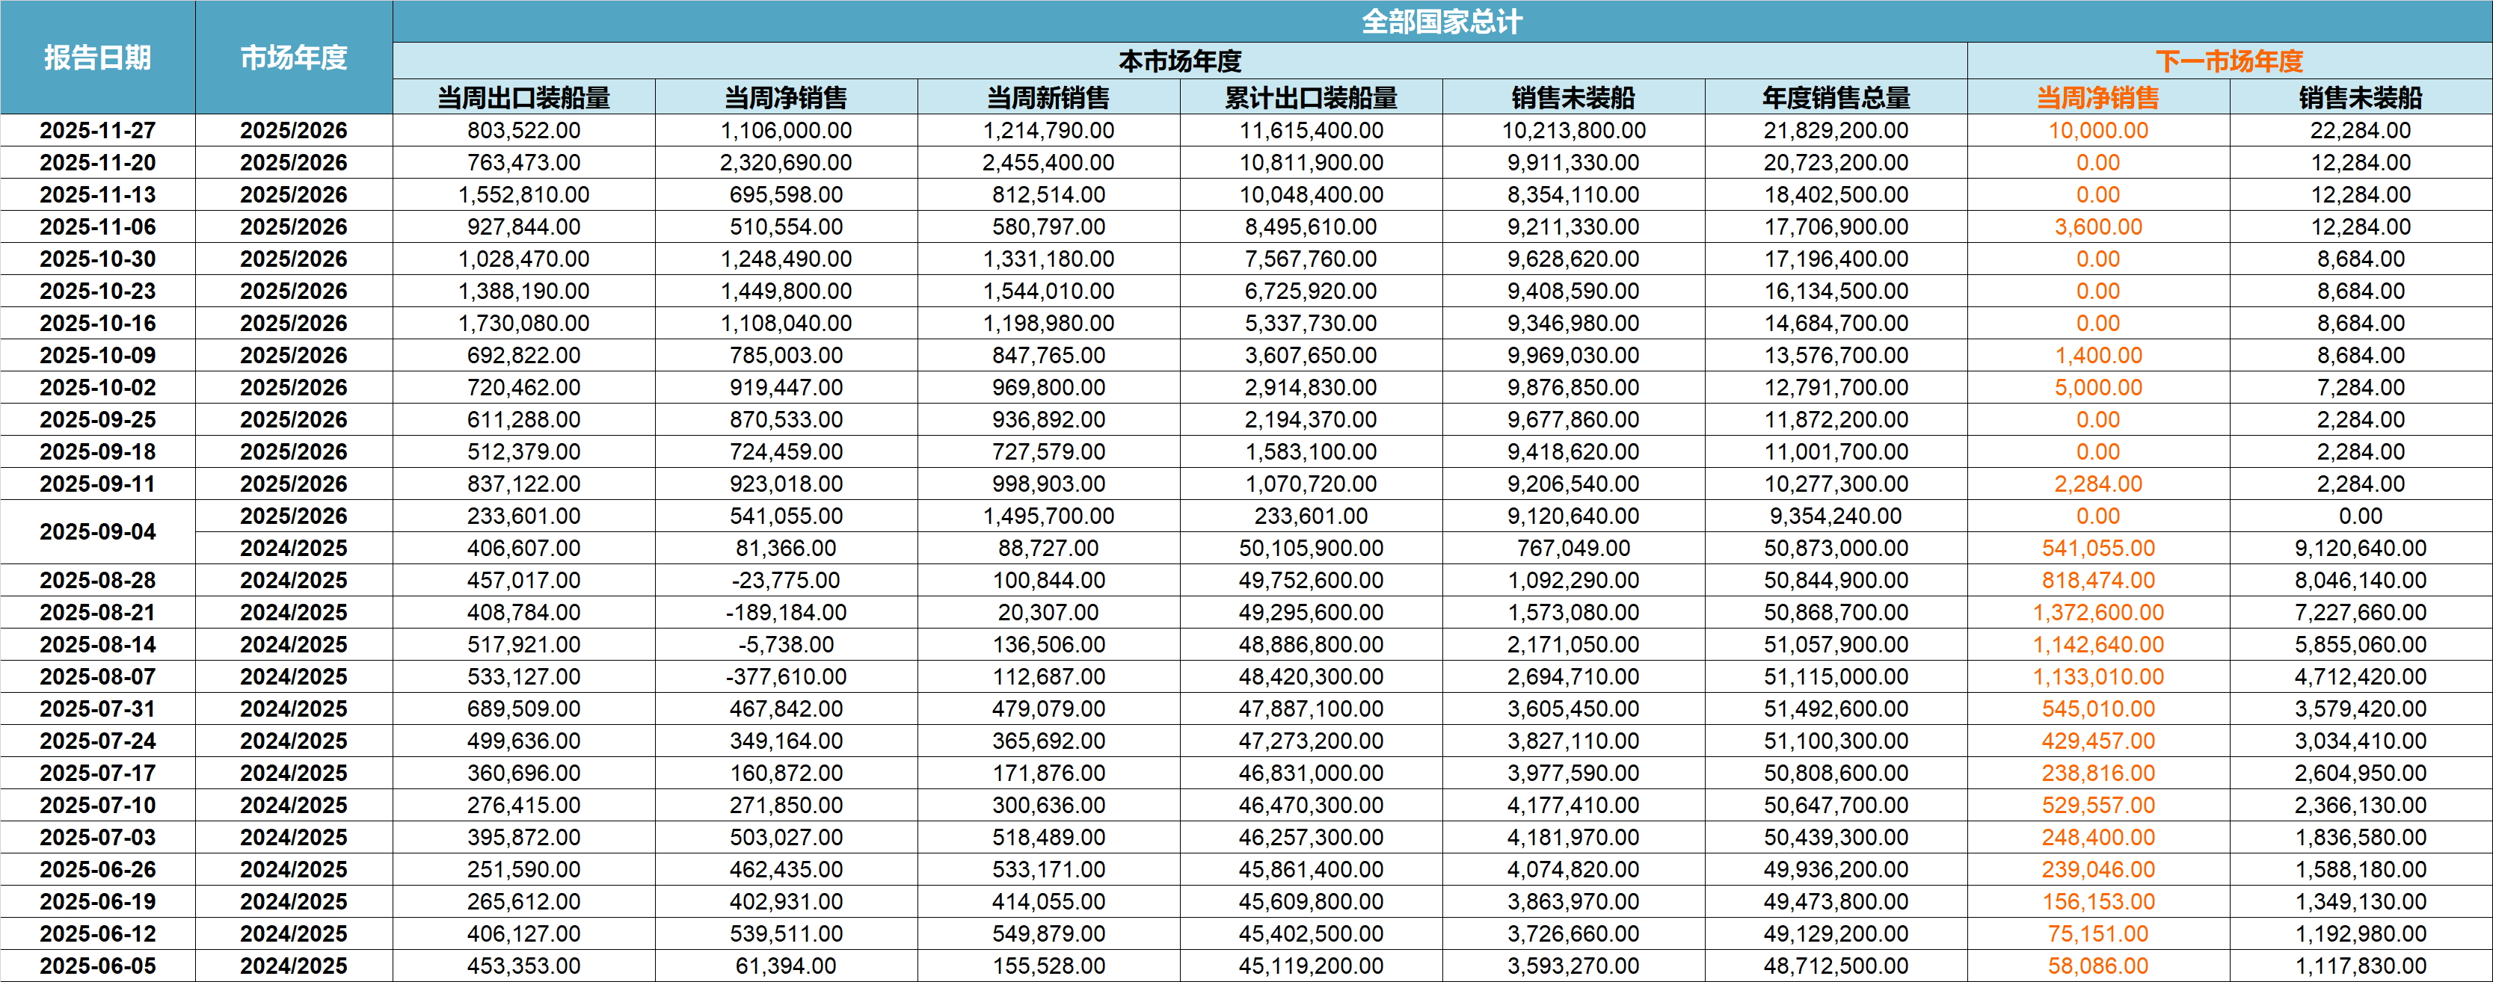The height and width of the screenshot is (982, 2493).
Task: Click the orange 下一市场年度 header
Action: click(2229, 61)
